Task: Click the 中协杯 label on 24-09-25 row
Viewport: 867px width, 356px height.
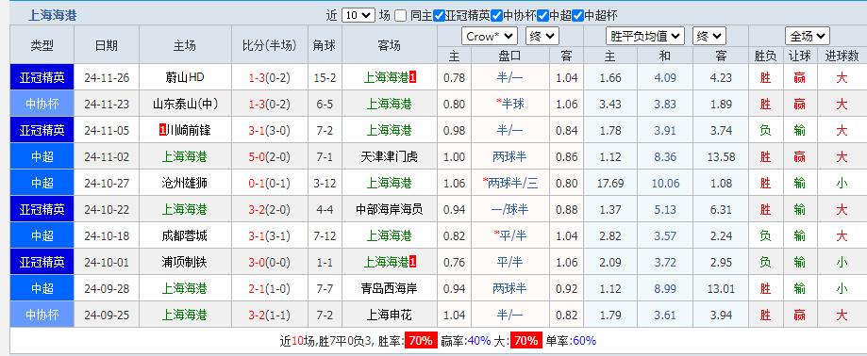Action: tap(42, 316)
